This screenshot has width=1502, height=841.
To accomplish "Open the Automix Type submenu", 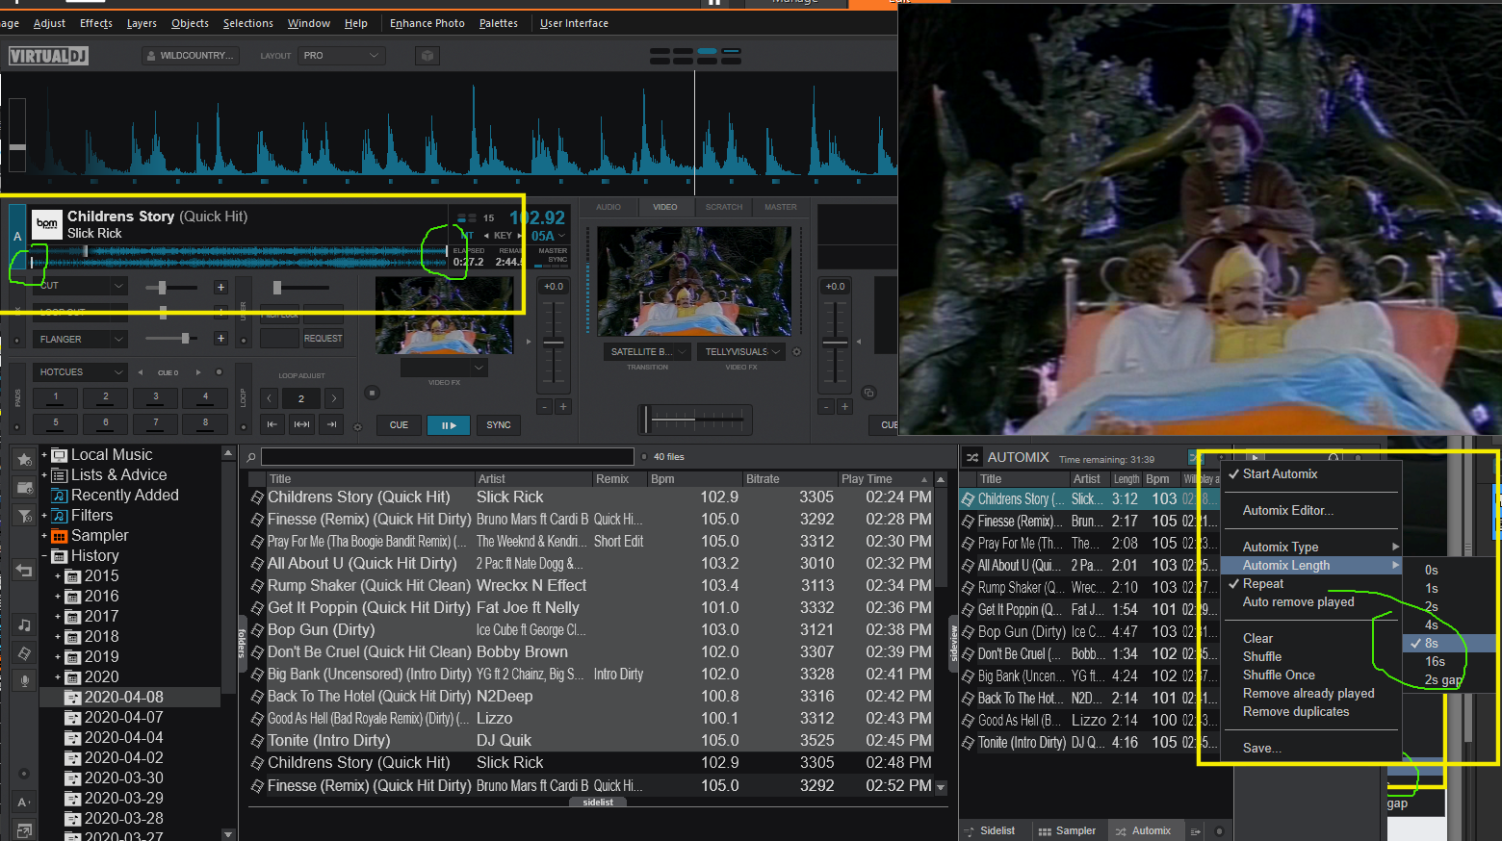I will coord(1311,547).
